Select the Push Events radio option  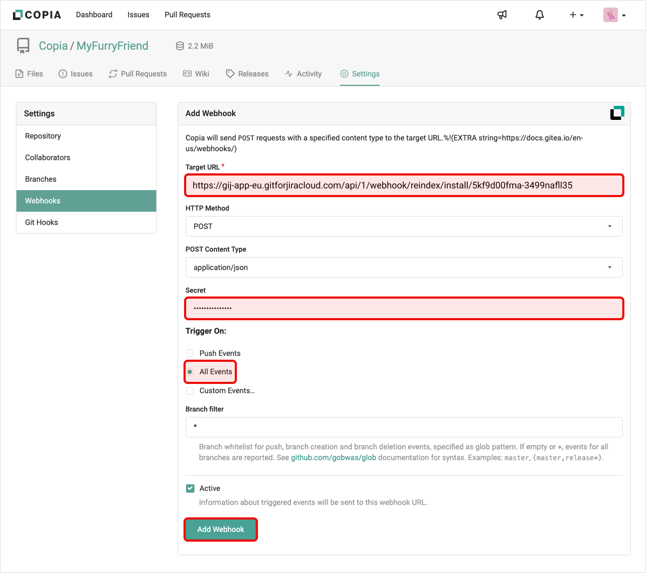click(190, 353)
